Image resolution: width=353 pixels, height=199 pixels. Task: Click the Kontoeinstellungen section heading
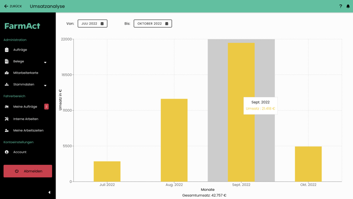tap(18, 142)
